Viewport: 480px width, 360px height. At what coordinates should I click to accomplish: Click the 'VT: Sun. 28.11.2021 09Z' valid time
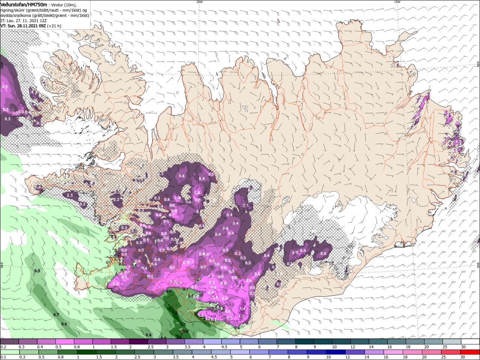click(x=23, y=26)
